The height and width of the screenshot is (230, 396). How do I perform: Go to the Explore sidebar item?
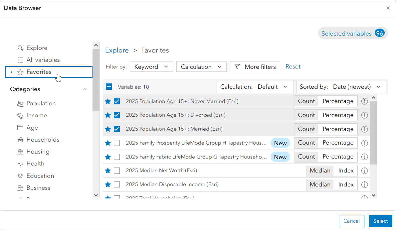37,48
